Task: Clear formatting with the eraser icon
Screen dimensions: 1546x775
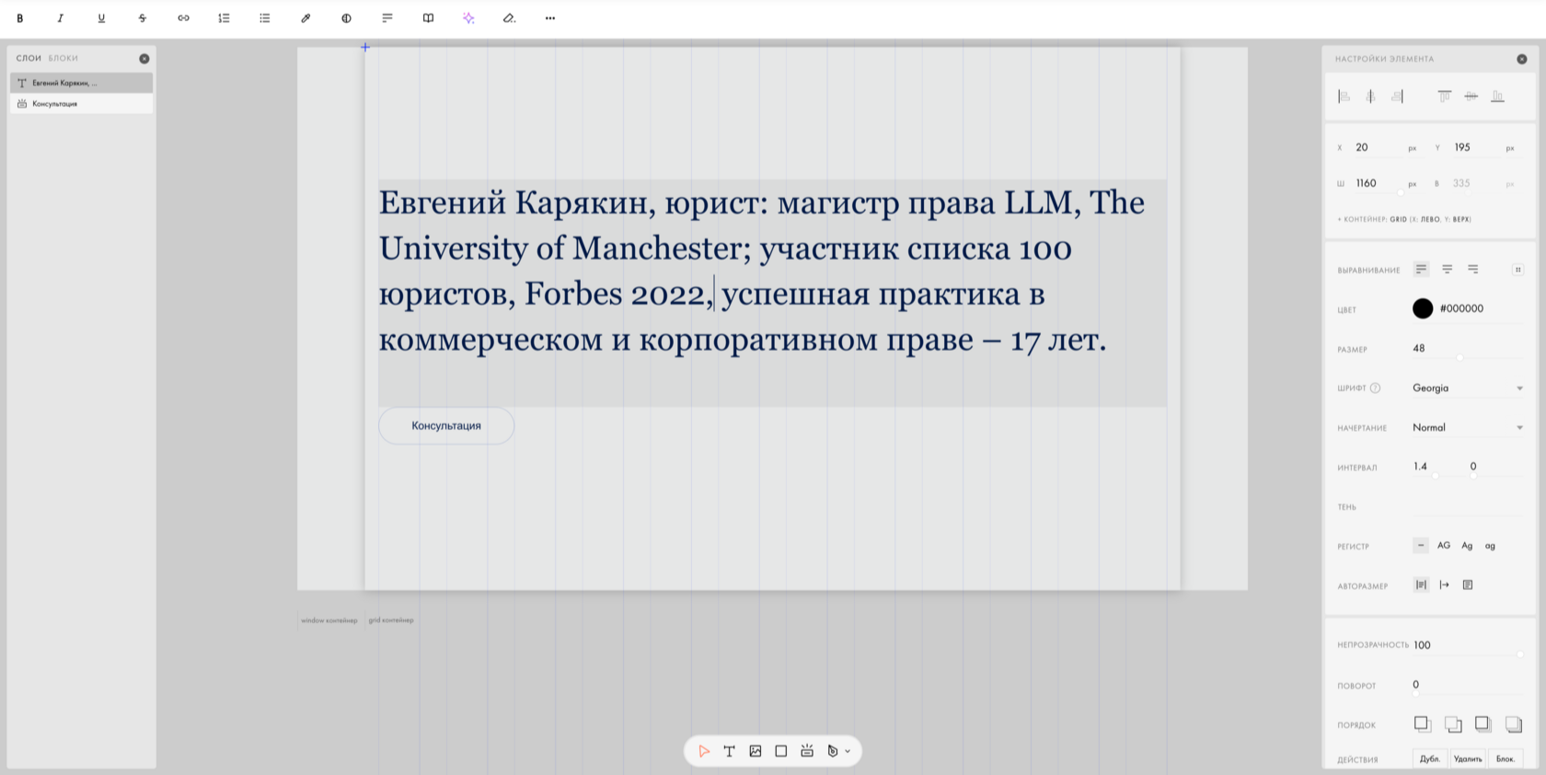Action: point(509,18)
